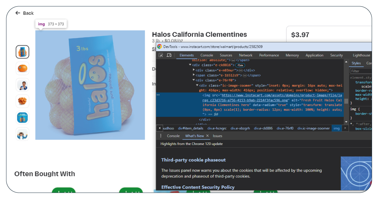Open the Network tab
This screenshot has height=199, width=378.
[x=246, y=55]
